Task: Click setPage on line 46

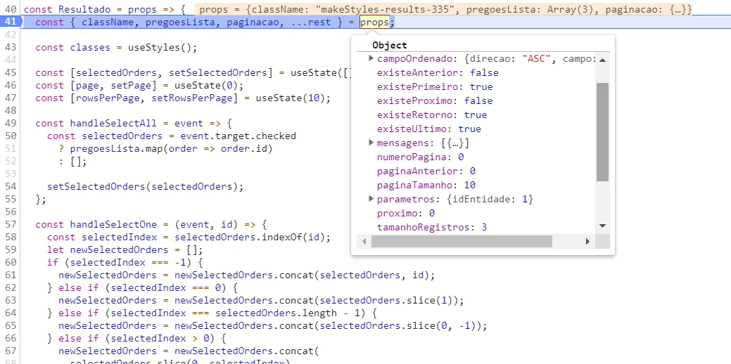Action: coord(131,85)
